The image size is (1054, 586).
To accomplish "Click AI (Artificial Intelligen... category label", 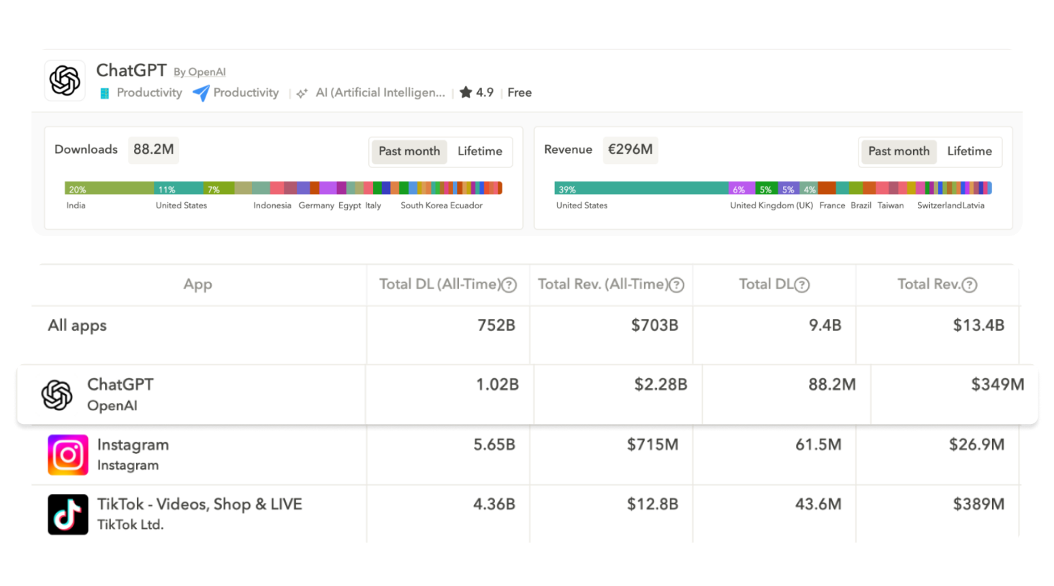I will [380, 93].
